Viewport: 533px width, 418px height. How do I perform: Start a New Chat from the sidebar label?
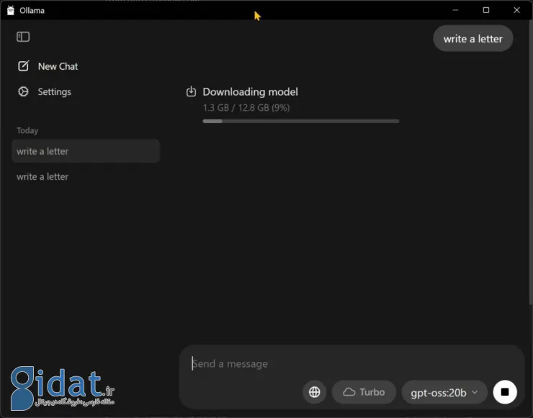[58, 66]
